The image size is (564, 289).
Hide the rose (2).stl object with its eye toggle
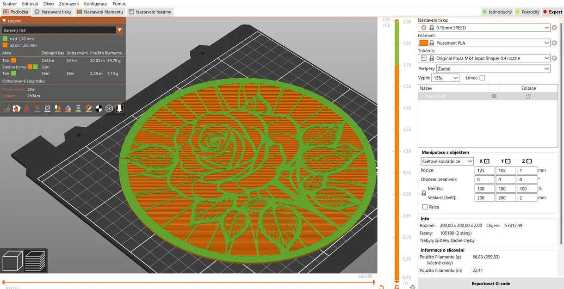[x=494, y=96]
